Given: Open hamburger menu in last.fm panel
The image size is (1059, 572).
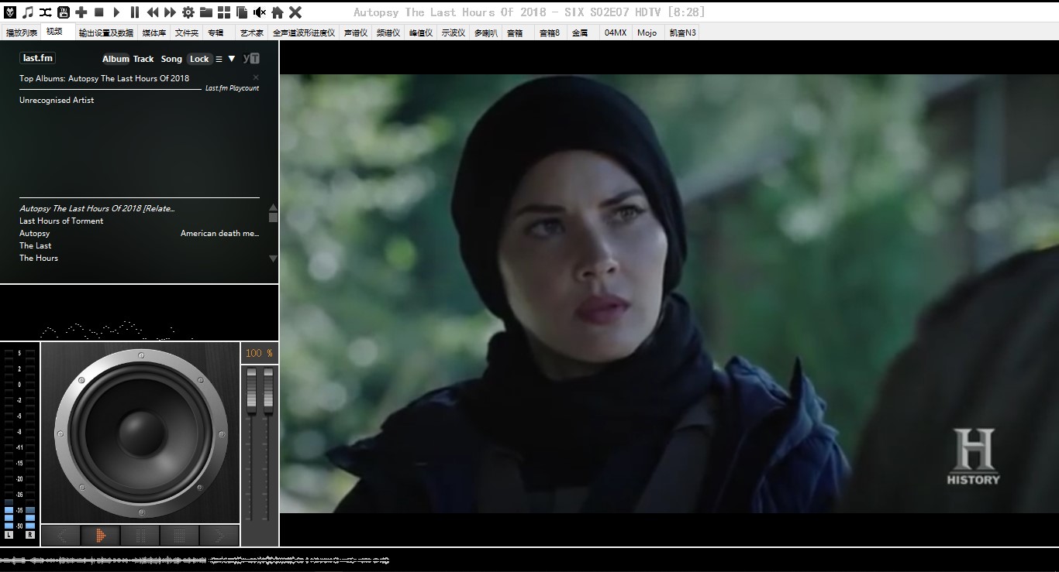Looking at the screenshot, I should (x=219, y=59).
